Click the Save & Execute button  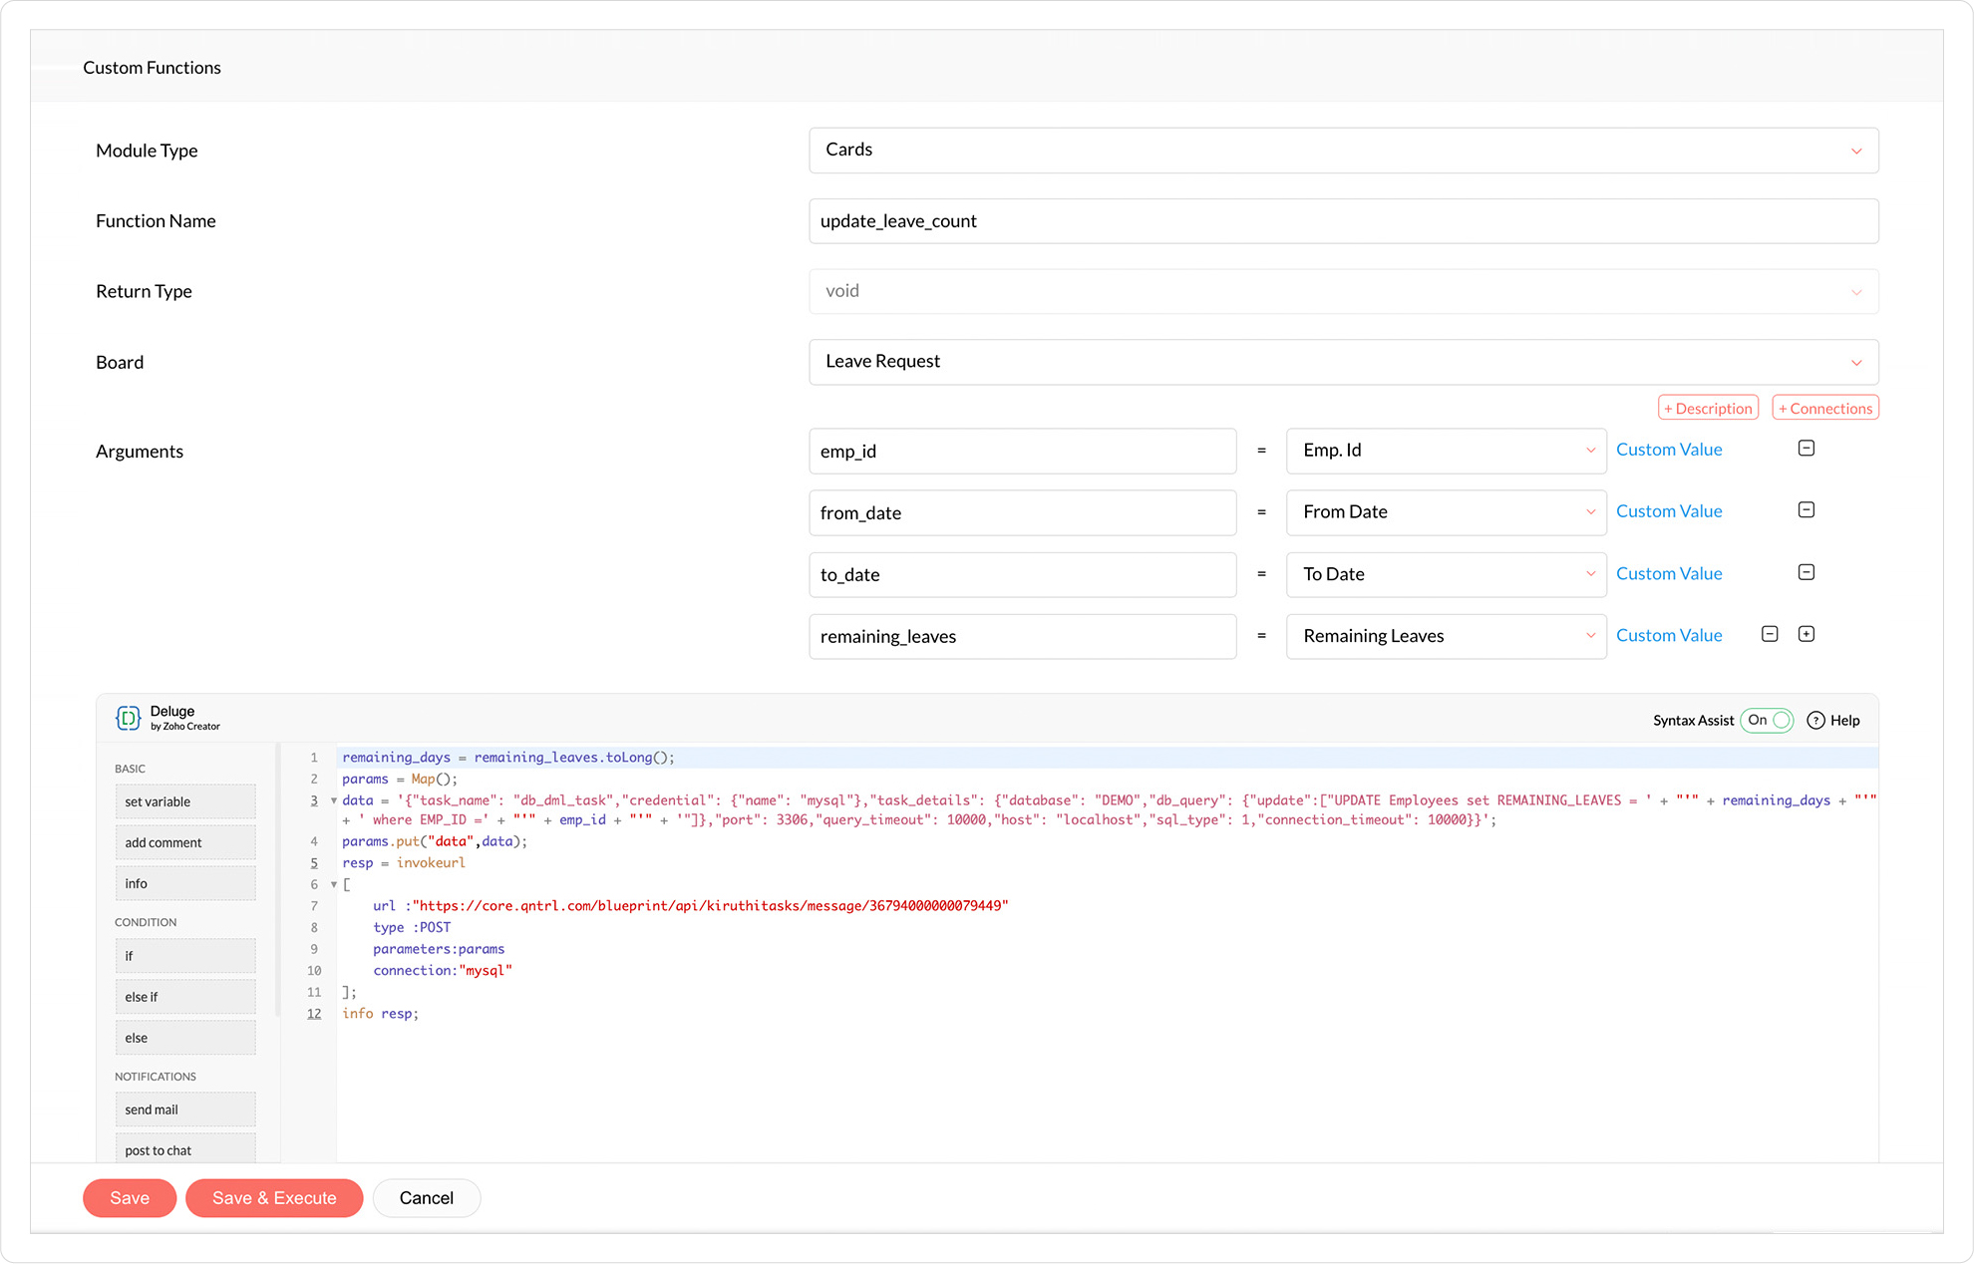click(x=274, y=1198)
